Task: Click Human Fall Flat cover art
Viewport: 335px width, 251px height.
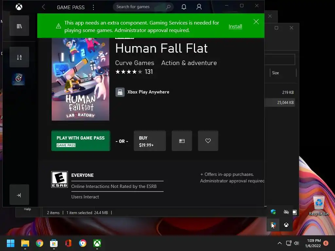Action: pyautogui.click(x=80, y=79)
